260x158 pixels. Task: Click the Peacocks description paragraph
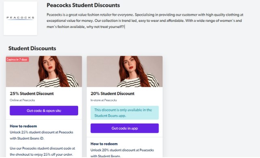point(145,21)
